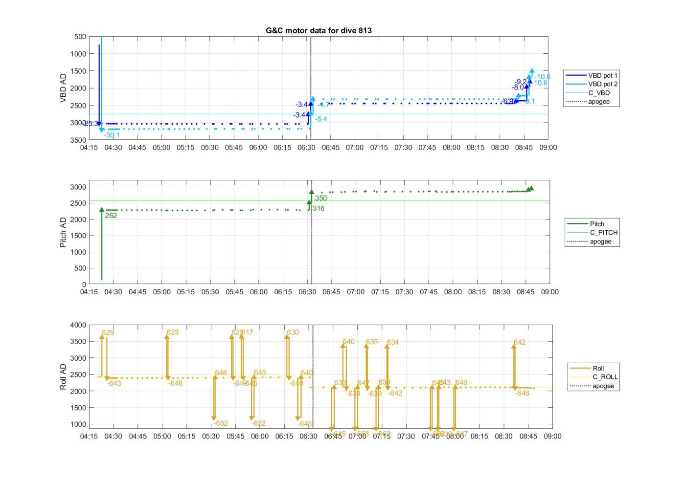Viewport: 685px width, 482px height.
Task: Click the '262' pitch data label
Action: point(111,216)
